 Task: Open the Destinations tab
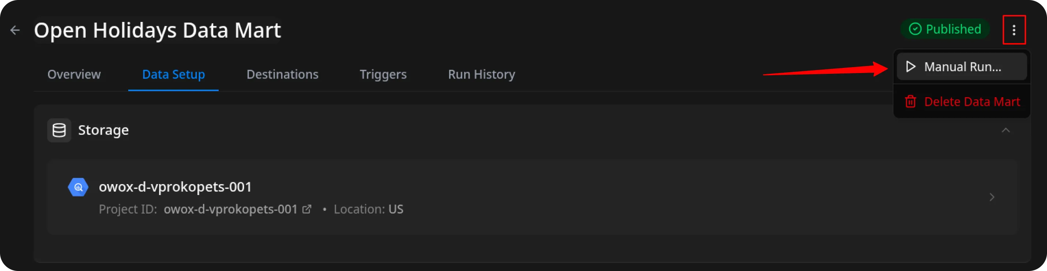(x=282, y=75)
